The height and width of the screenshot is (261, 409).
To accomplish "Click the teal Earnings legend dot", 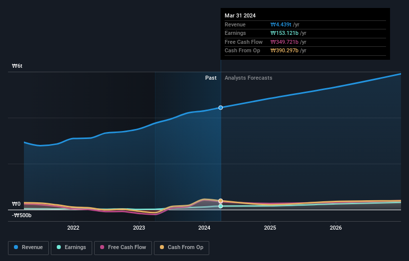I will pos(59,247).
